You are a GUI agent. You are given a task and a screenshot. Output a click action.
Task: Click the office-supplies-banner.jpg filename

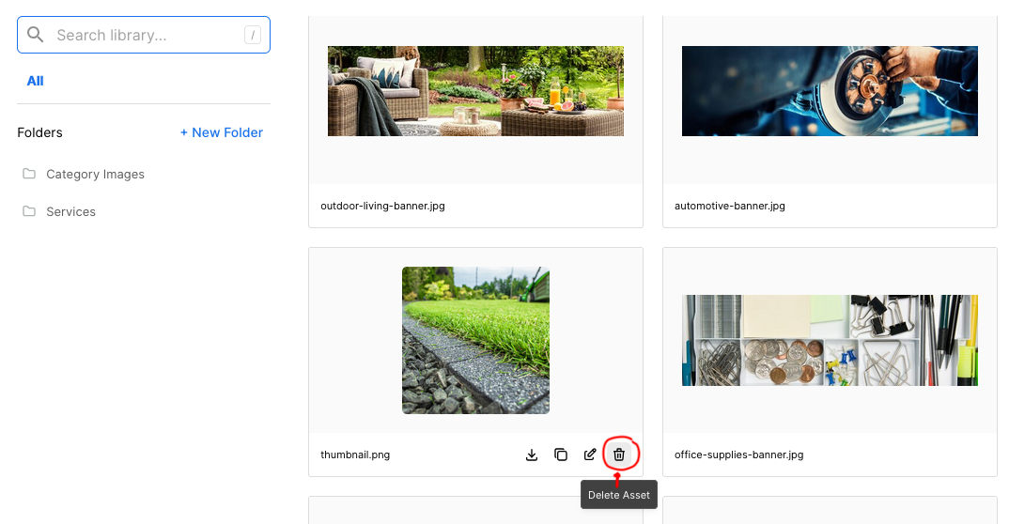(738, 455)
